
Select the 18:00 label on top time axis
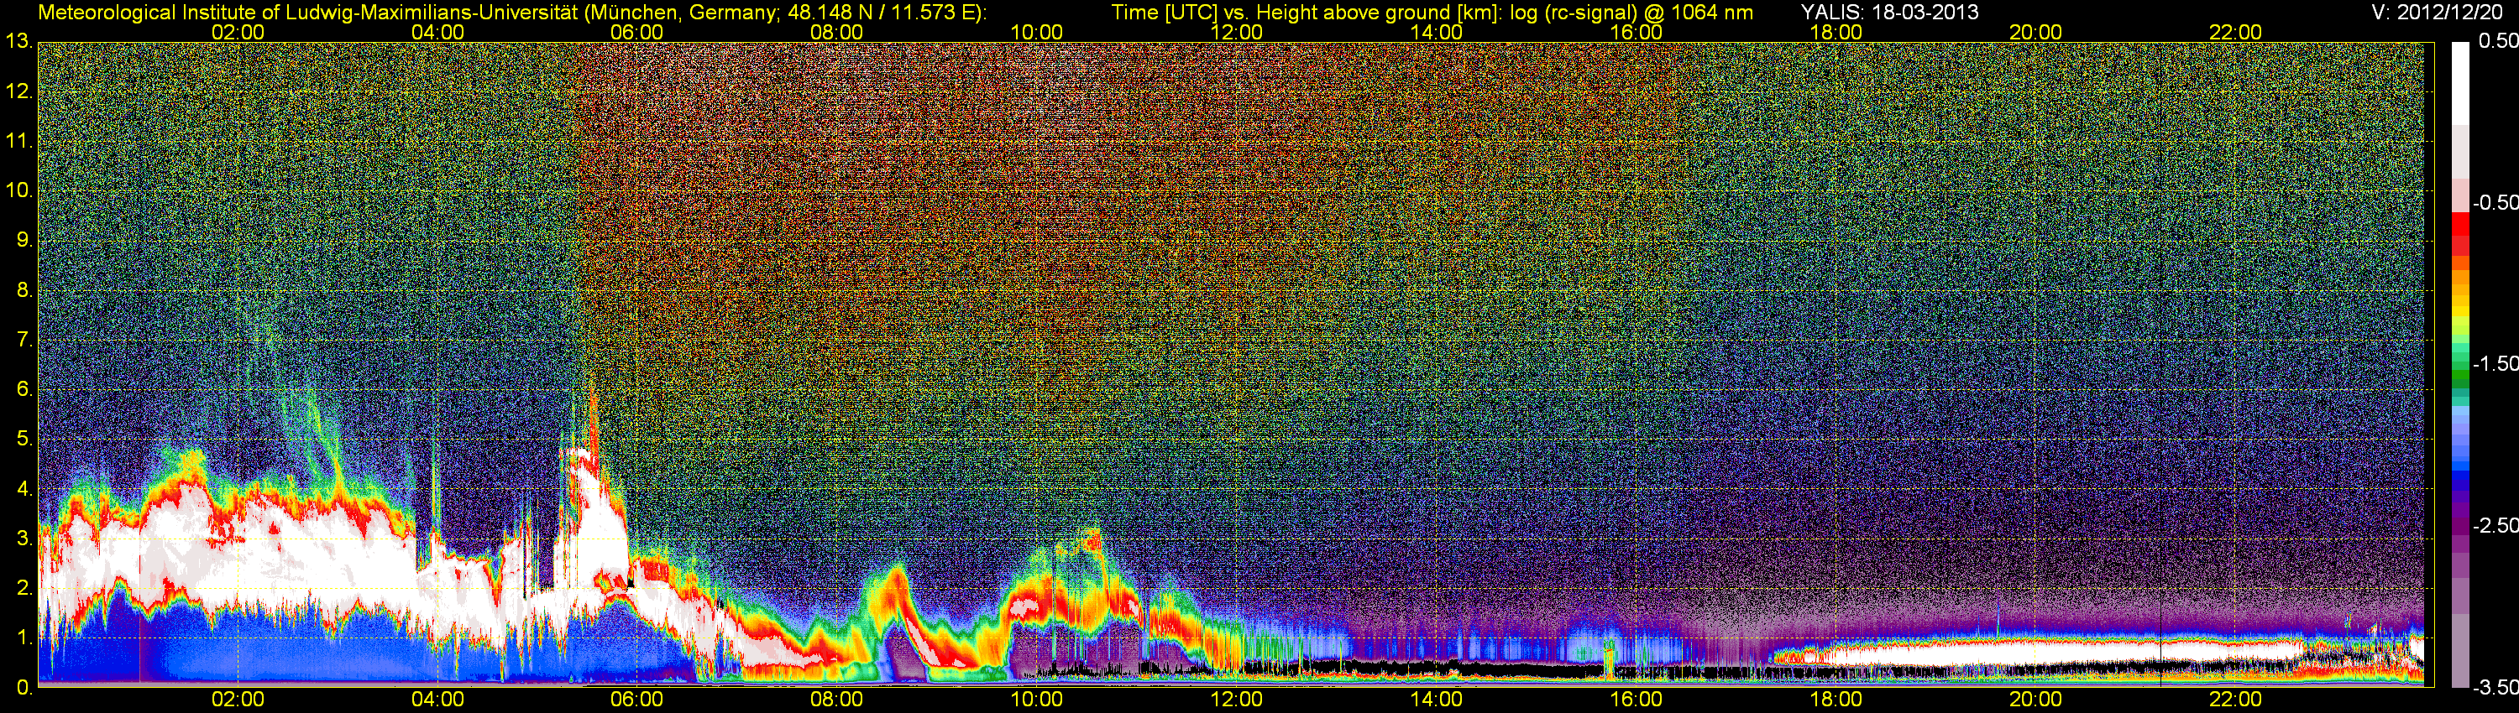[1836, 32]
